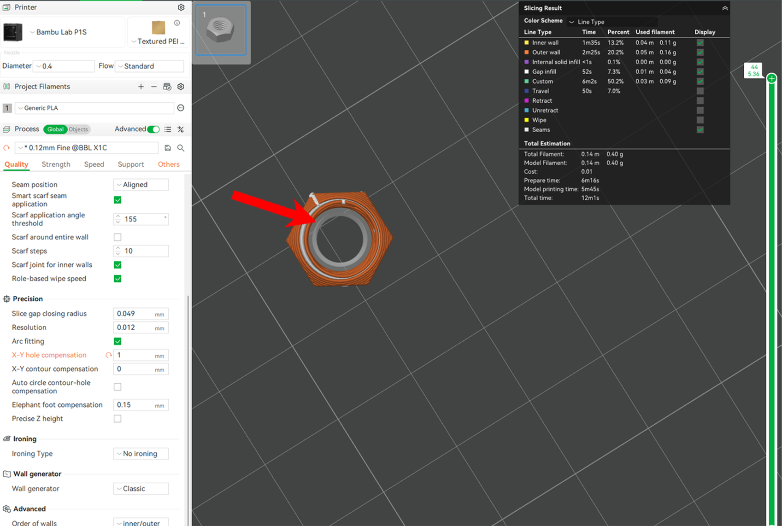Open printer settings gear icon
782x526 pixels.
pyautogui.click(x=181, y=7)
